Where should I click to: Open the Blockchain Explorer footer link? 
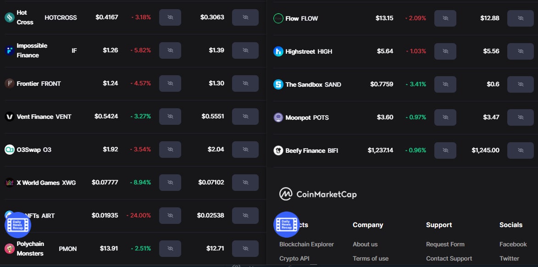[x=306, y=245]
